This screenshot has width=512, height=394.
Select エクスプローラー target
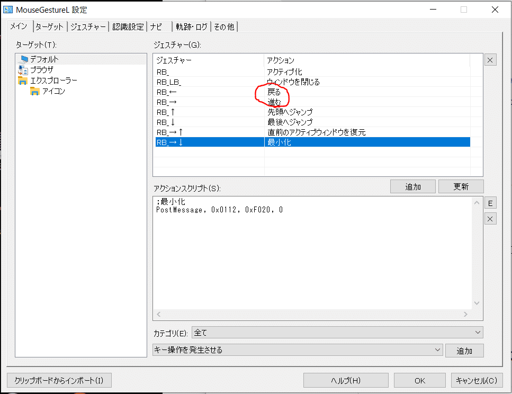(54, 80)
